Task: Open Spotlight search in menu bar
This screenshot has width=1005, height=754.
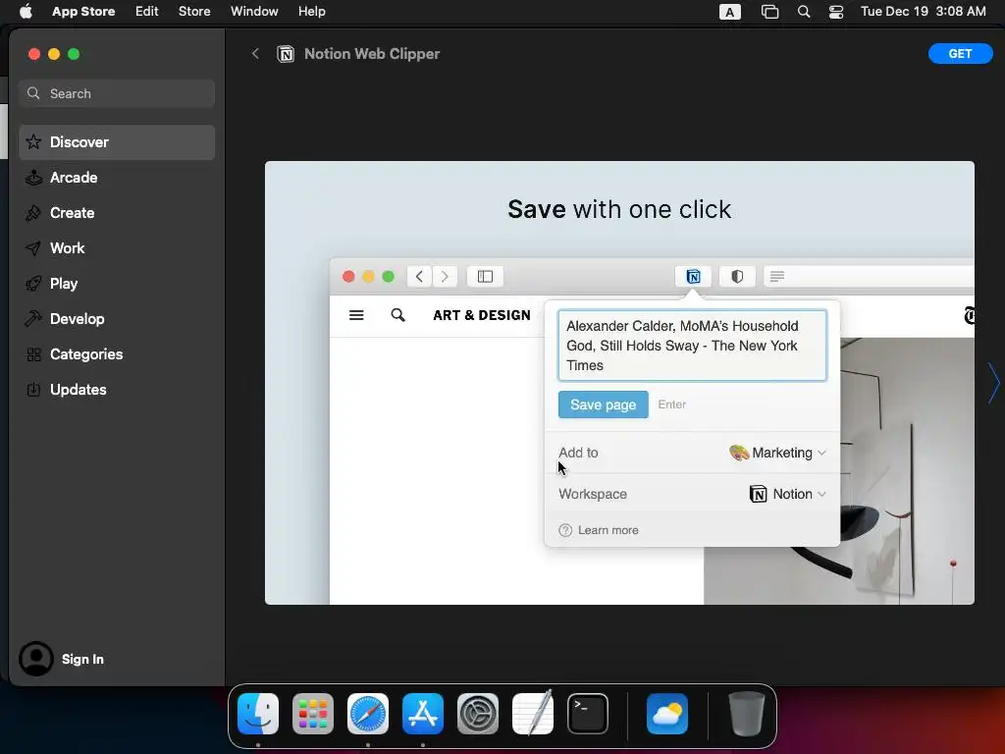Action: [804, 12]
